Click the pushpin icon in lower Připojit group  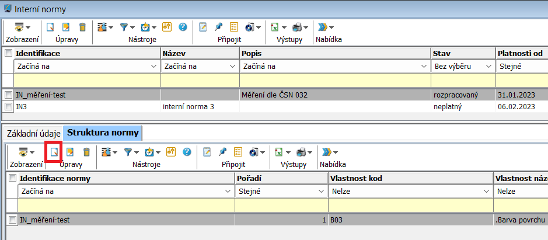pos(222,152)
